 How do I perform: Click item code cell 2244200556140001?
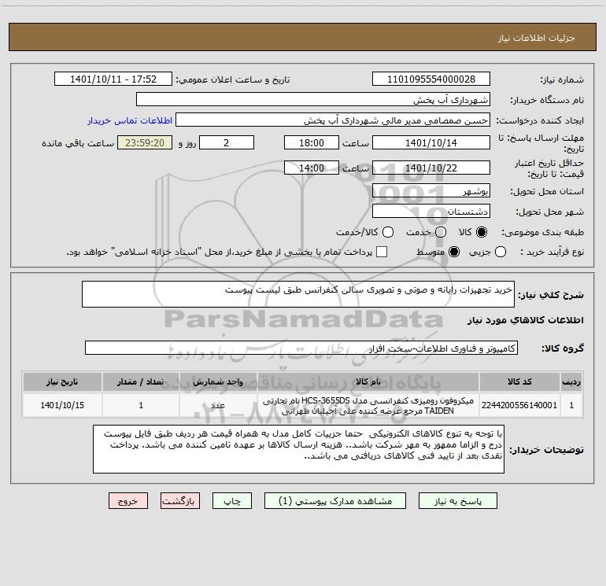tap(519, 405)
